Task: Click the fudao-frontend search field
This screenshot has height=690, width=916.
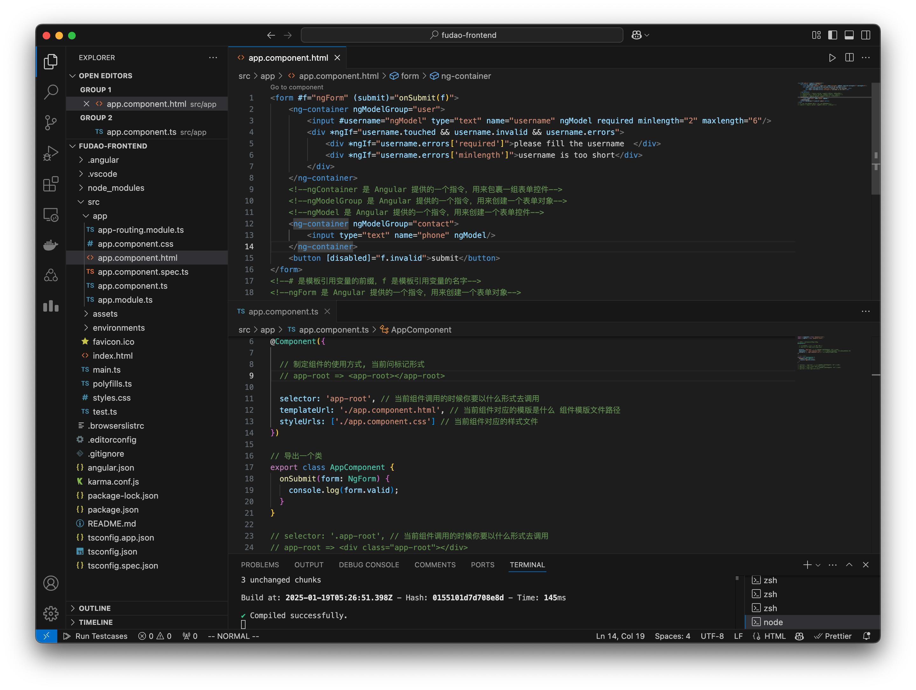Action: [462, 35]
